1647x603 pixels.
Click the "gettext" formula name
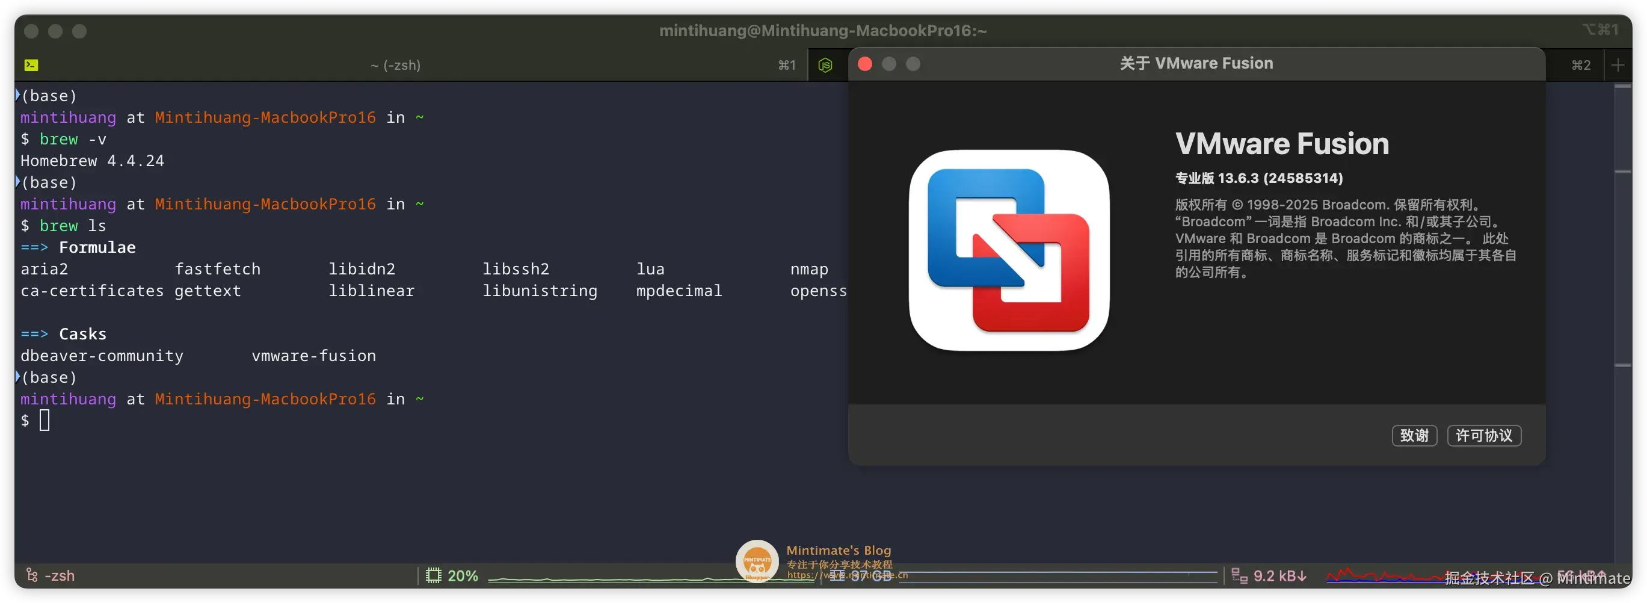(x=208, y=291)
